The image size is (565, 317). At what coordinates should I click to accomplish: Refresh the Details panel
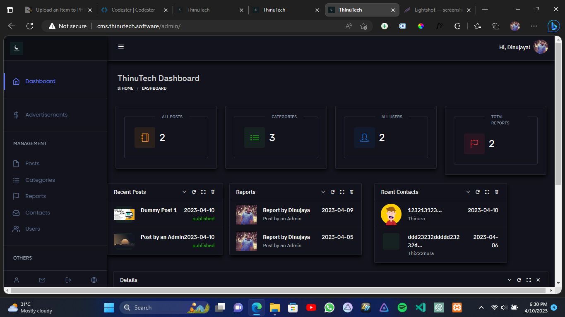pyautogui.click(x=519, y=280)
